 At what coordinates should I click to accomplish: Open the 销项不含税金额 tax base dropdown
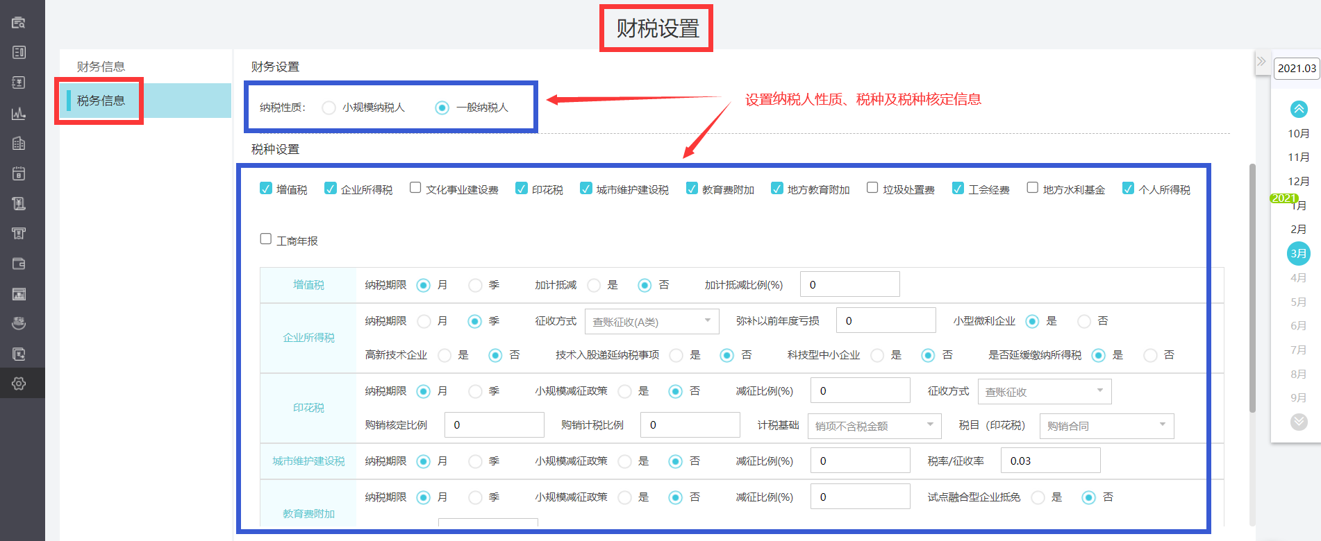click(x=874, y=426)
